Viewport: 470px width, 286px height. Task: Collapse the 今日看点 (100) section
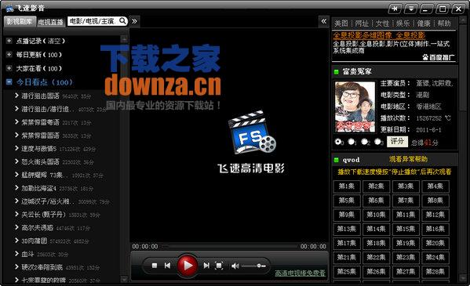(9, 81)
